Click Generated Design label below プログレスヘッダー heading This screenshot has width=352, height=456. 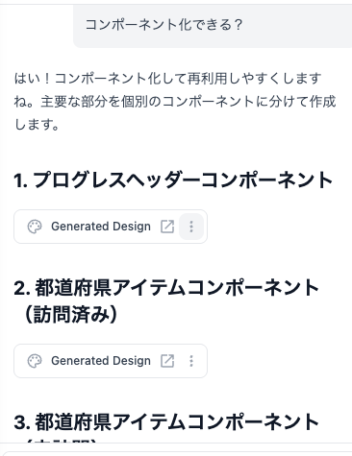101,227
